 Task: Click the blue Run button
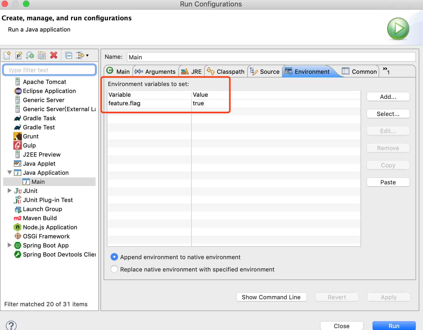point(394,326)
